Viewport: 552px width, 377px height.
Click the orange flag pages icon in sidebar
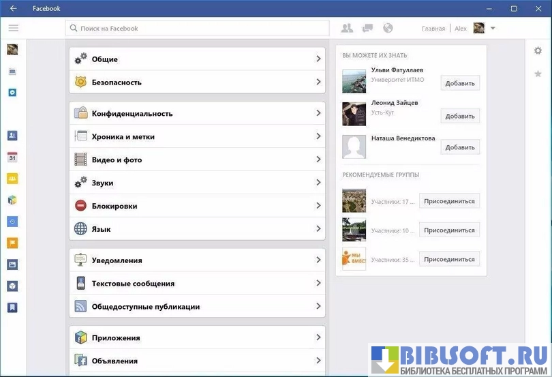12,243
